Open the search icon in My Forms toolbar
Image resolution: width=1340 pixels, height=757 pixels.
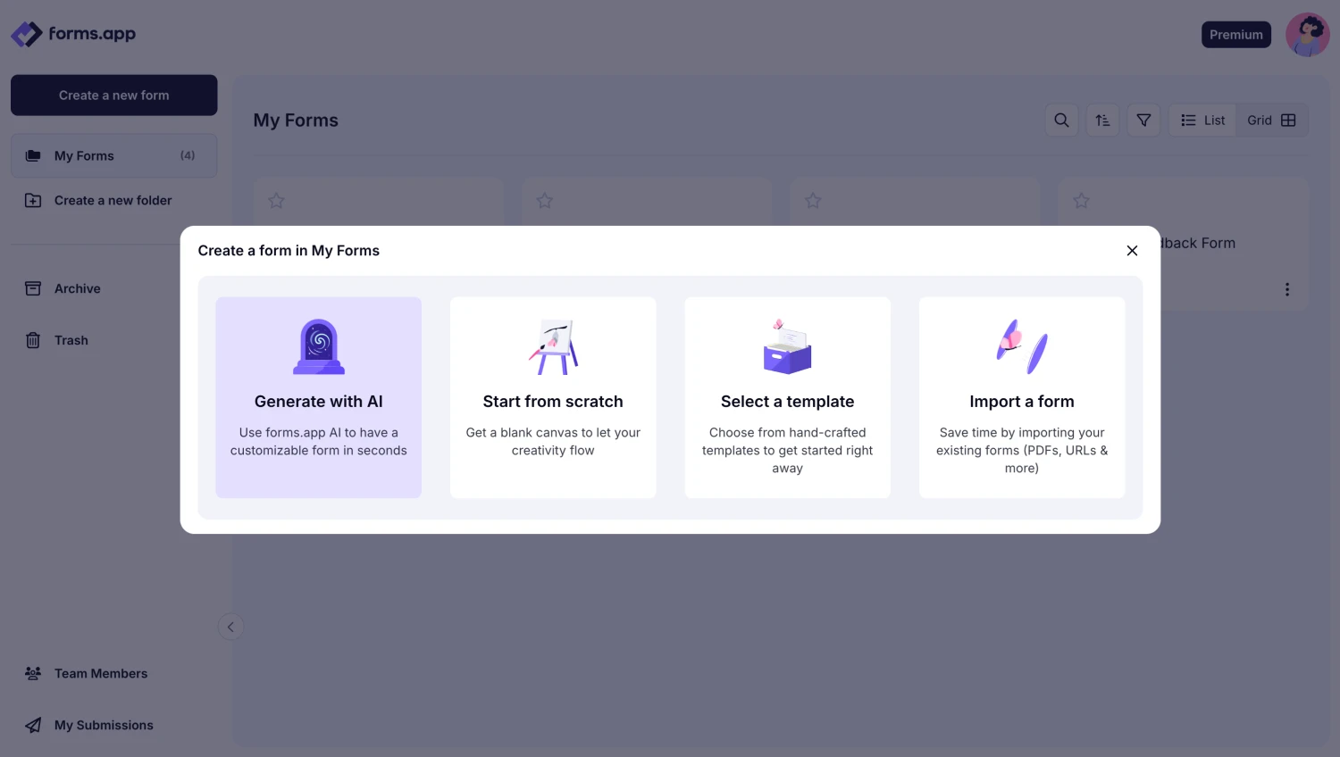(x=1061, y=120)
